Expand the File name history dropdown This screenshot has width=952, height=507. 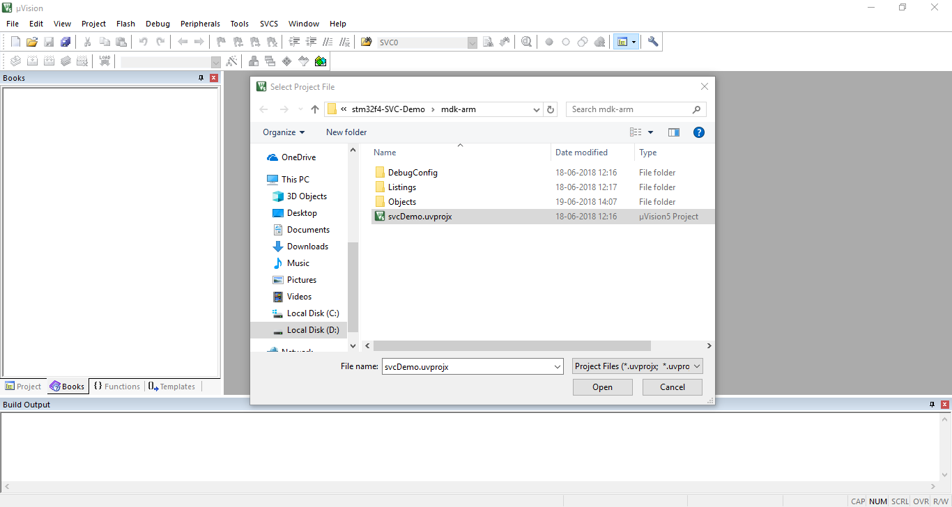tap(558, 366)
